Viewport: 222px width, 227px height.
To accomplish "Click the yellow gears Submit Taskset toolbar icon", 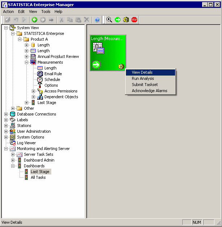I will pyautogui.click(x=126, y=20).
